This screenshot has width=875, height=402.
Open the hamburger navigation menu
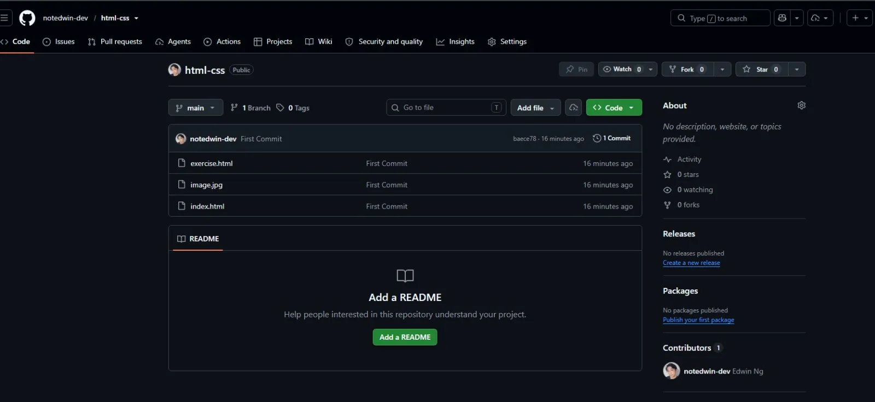pyautogui.click(x=4, y=18)
